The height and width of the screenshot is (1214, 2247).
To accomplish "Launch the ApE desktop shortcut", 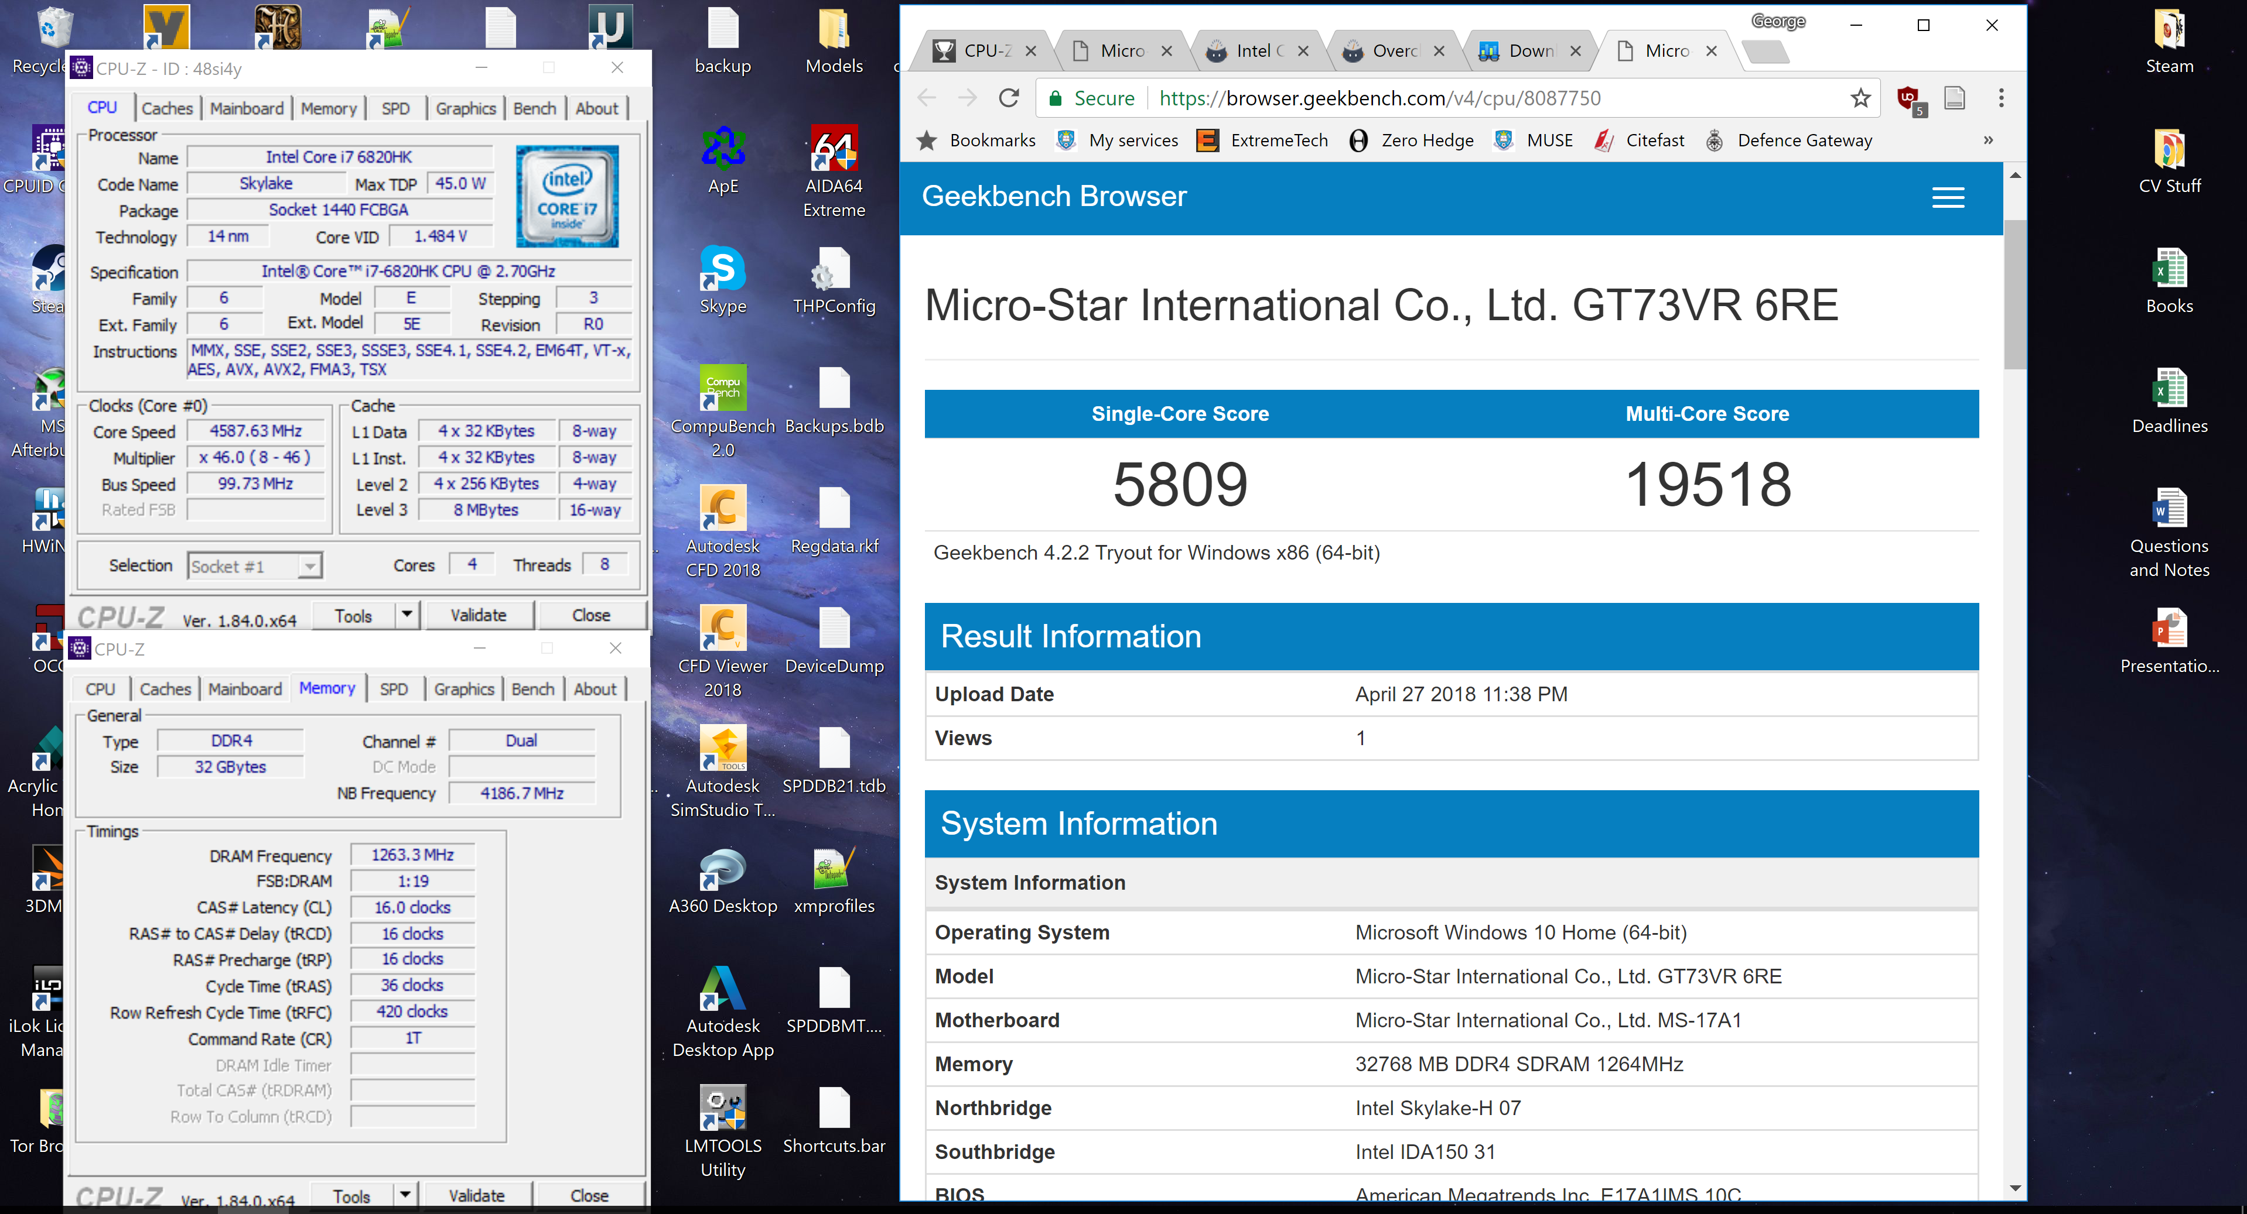I will point(723,160).
